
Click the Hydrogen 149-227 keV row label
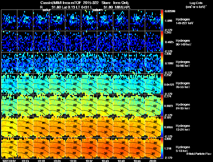184,21
